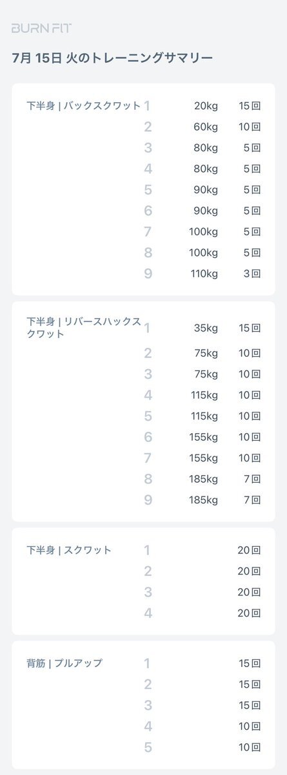The width and height of the screenshot is (287, 775).
Task: Tap the BURN FIT logo
Action: click(41, 28)
